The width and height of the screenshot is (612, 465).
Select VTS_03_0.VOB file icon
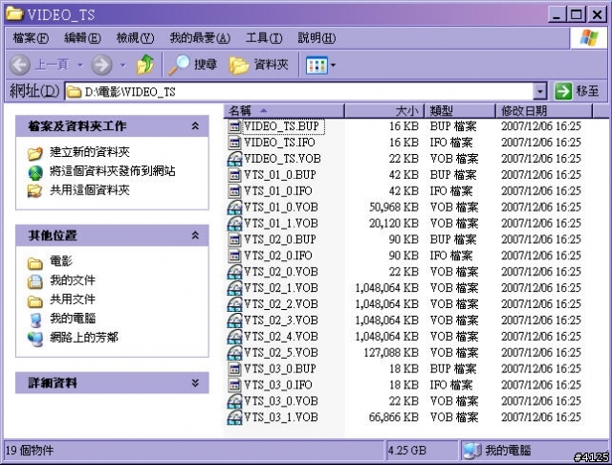click(234, 401)
